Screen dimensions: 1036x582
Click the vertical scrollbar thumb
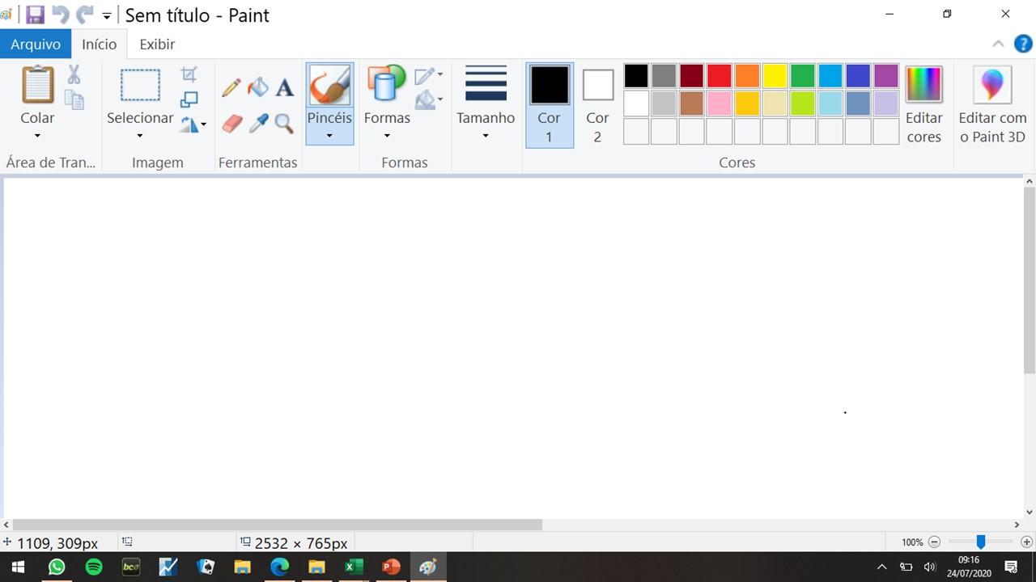pos(1030,280)
